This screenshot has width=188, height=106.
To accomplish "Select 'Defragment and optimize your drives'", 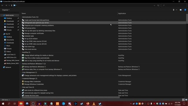I will 36,23.
